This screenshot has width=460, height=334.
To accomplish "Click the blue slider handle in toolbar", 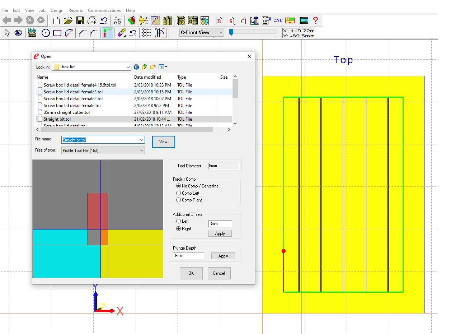I will pos(231,32).
